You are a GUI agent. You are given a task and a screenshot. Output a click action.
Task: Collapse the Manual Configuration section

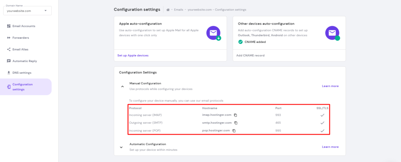(122, 86)
